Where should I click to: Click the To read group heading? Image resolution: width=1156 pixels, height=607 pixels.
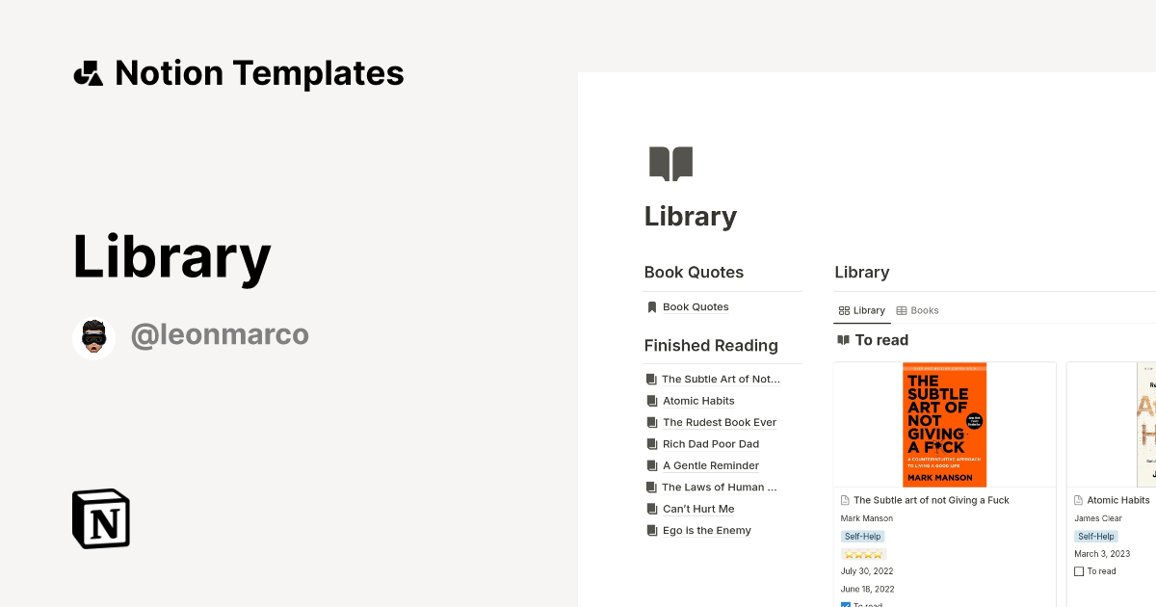point(881,340)
